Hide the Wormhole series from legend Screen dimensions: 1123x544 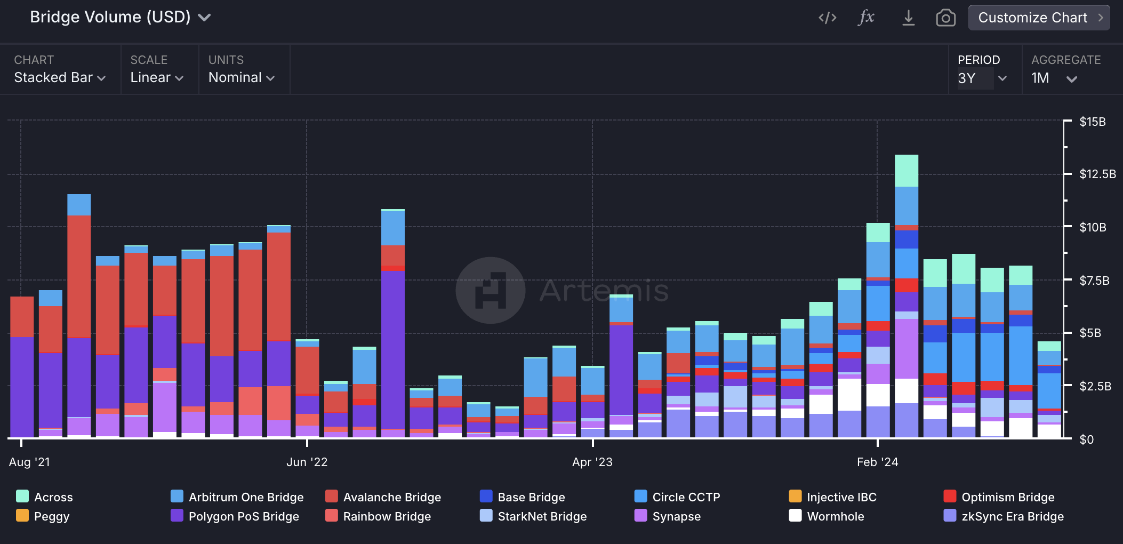pyautogui.click(x=835, y=516)
